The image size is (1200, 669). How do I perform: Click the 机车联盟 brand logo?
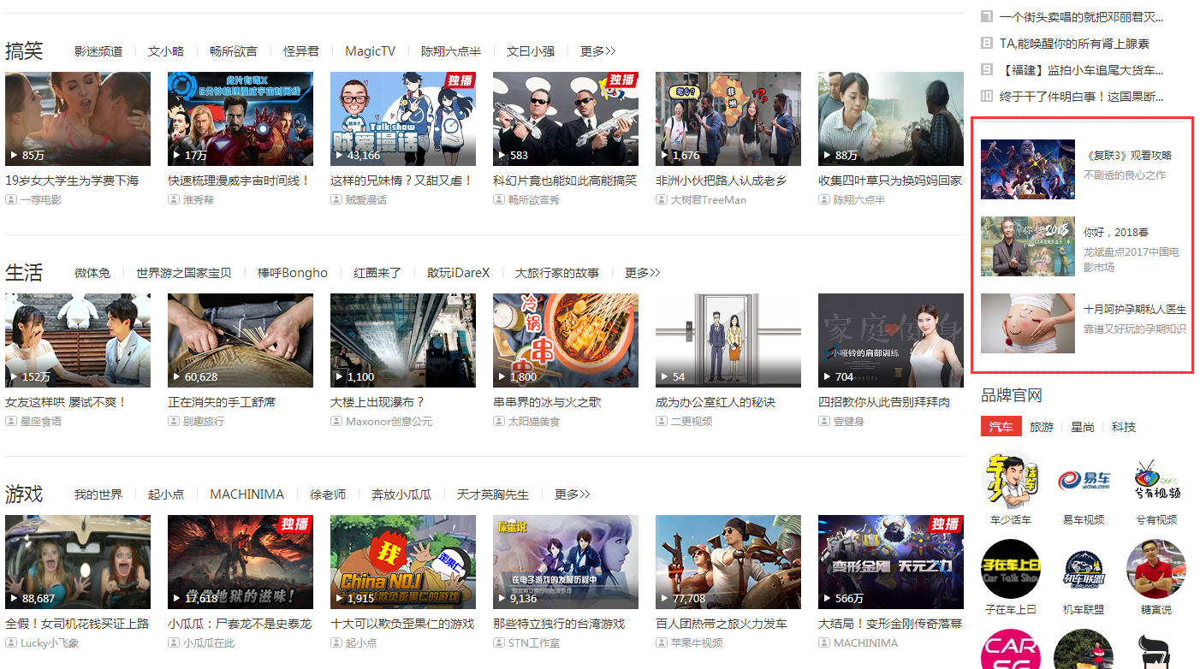pos(1083,569)
